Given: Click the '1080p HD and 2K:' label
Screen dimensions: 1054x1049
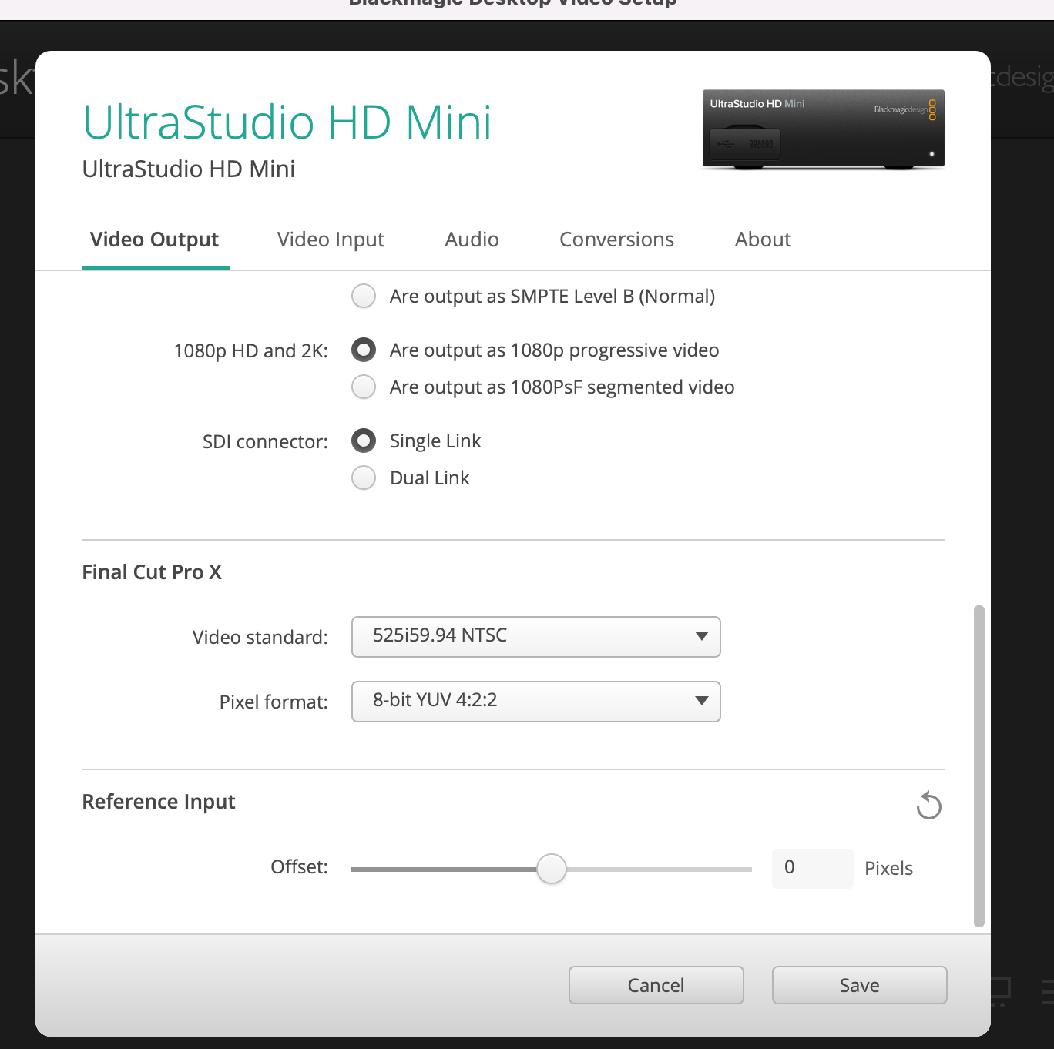Looking at the screenshot, I should 251,351.
